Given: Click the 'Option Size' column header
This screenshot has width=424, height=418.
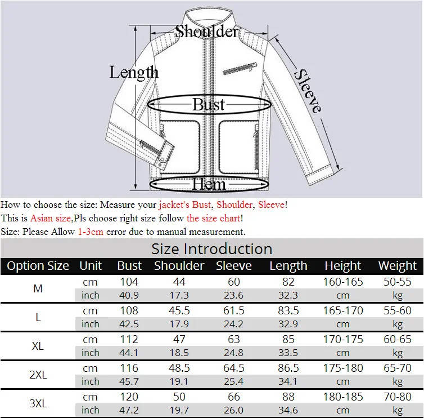Looking at the screenshot, I should point(38,266).
